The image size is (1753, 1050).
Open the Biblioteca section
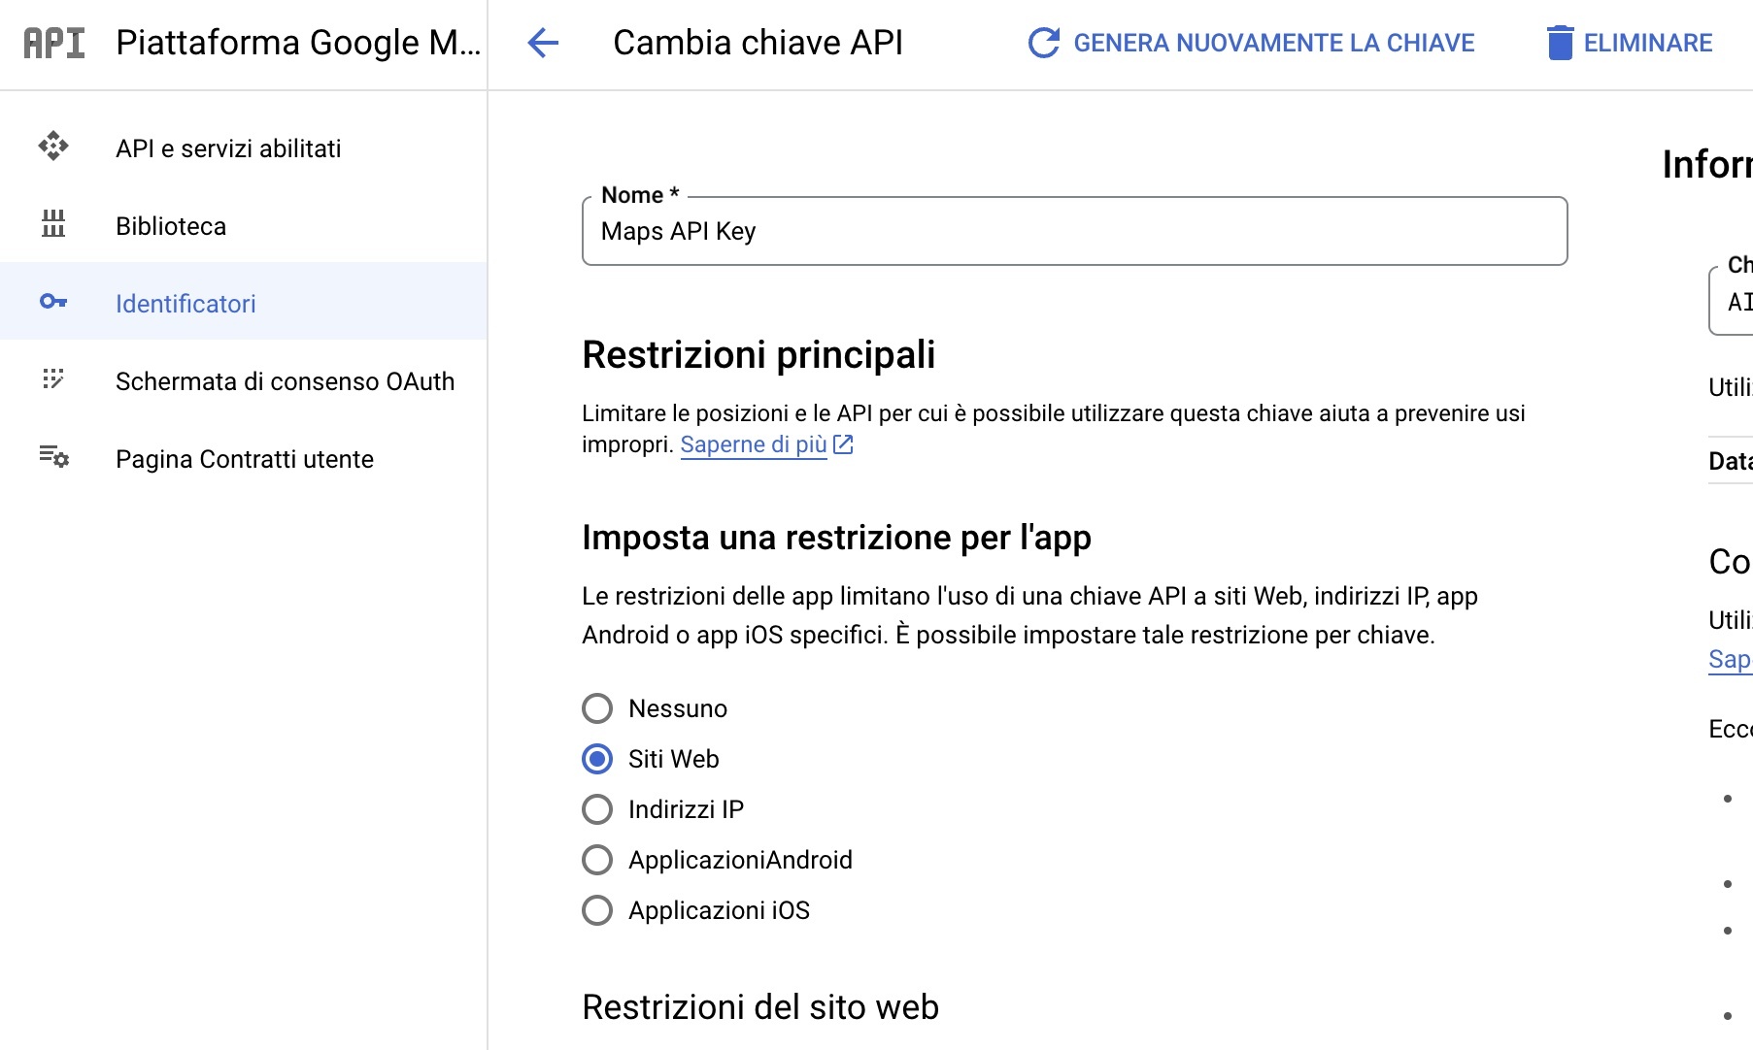pos(170,225)
